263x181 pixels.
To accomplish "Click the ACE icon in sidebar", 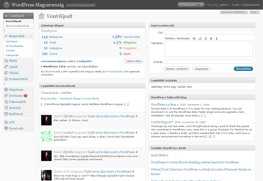I will point(6,122).
